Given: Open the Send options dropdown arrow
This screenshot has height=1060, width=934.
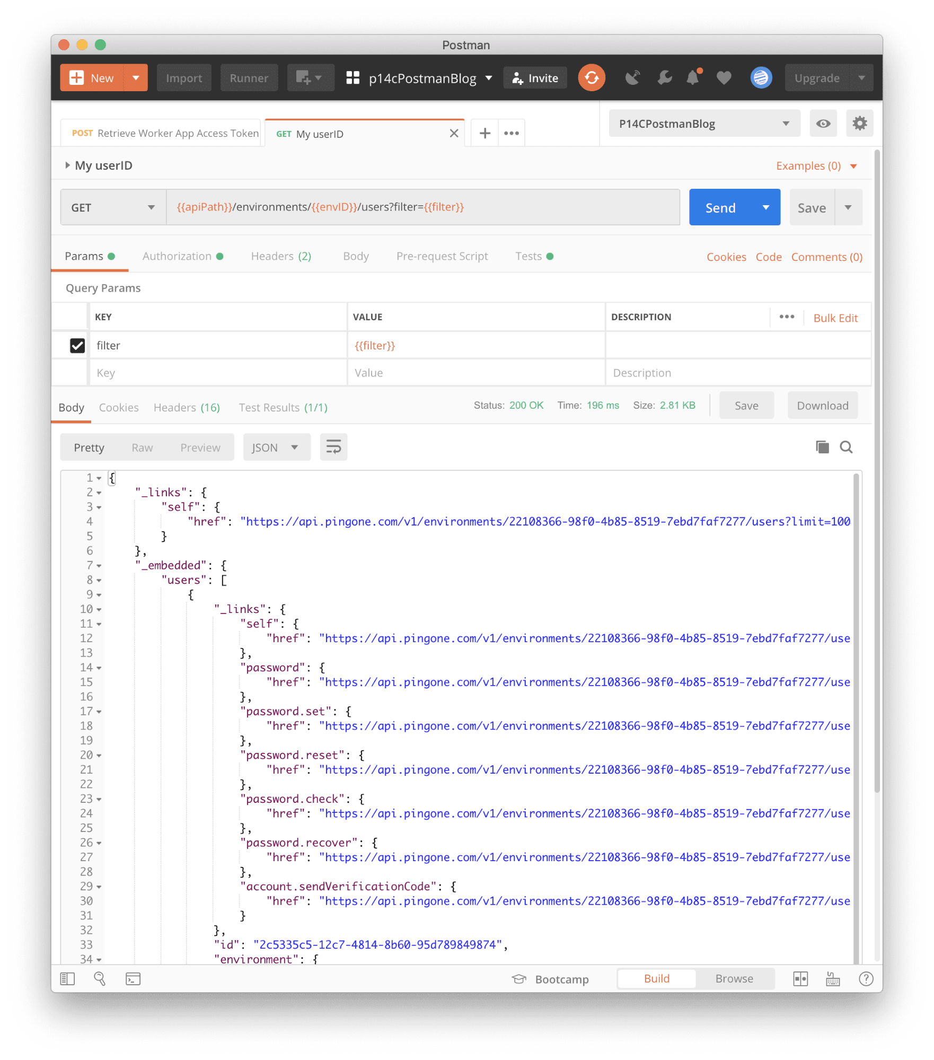Looking at the screenshot, I should point(765,207).
